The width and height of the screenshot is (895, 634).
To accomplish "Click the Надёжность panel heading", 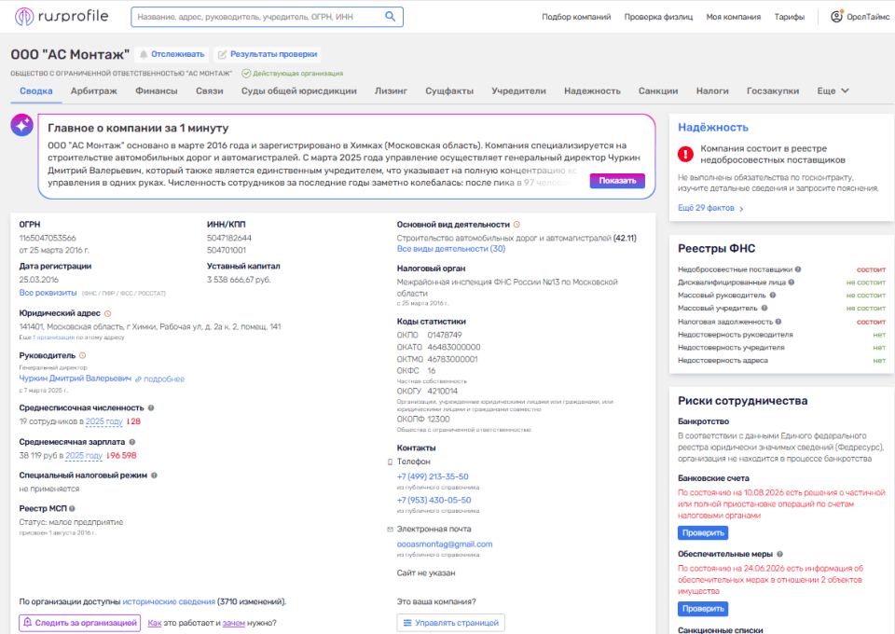I will tap(713, 127).
